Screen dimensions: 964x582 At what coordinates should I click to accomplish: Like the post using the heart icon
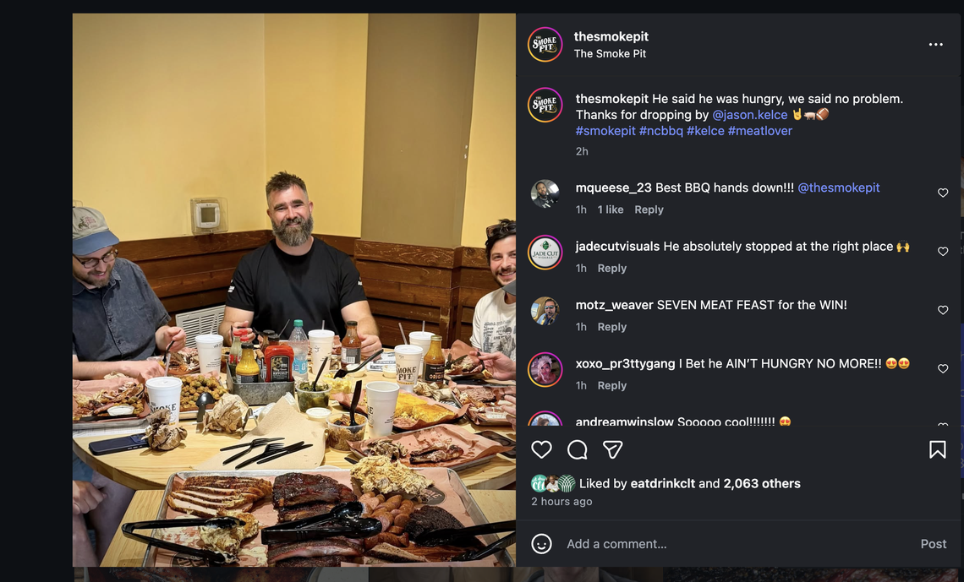tap(541, 449)
